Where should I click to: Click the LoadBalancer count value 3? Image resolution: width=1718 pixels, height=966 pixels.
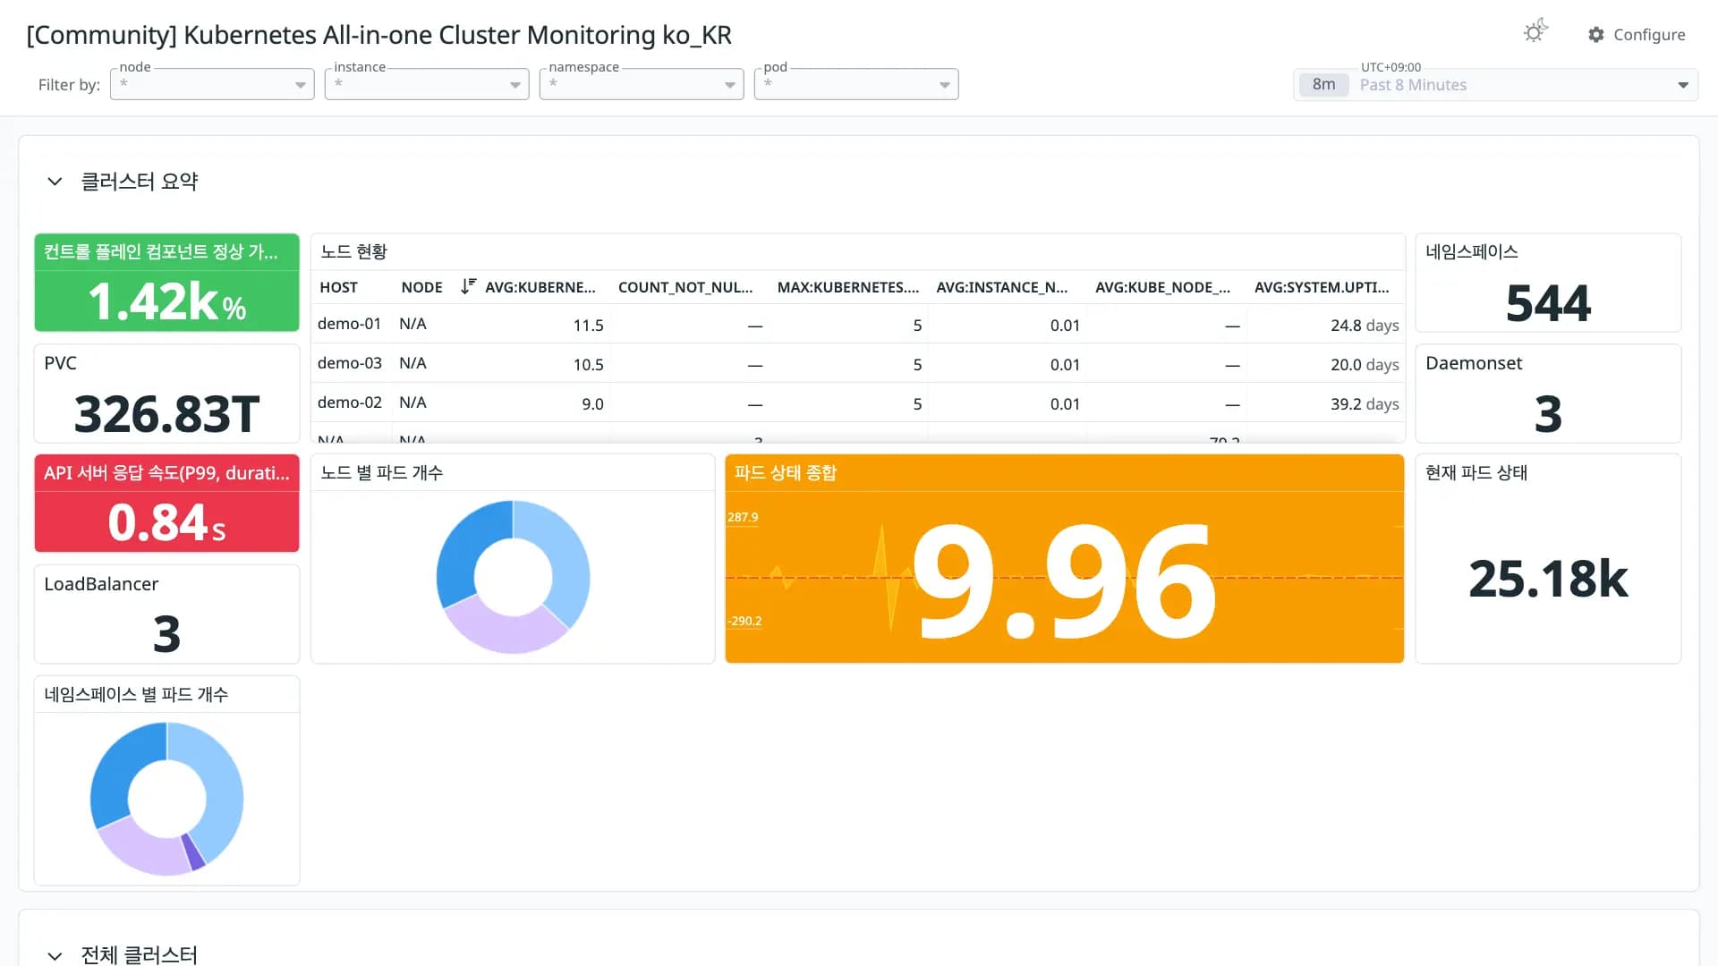(x=166, y=633)
